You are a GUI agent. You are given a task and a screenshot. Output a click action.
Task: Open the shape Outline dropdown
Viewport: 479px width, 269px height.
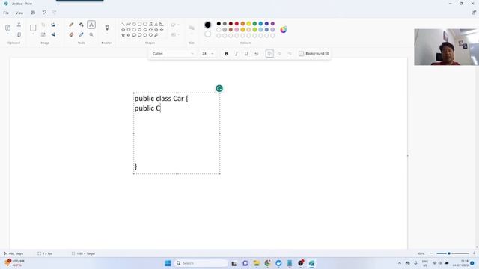[x=175, y=25]
